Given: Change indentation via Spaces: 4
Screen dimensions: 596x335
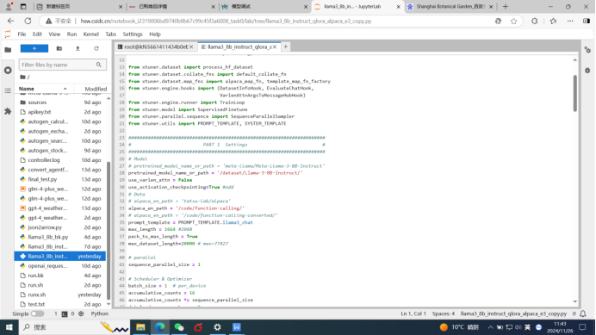Looking at the screenshot, I should pos(444,313).
